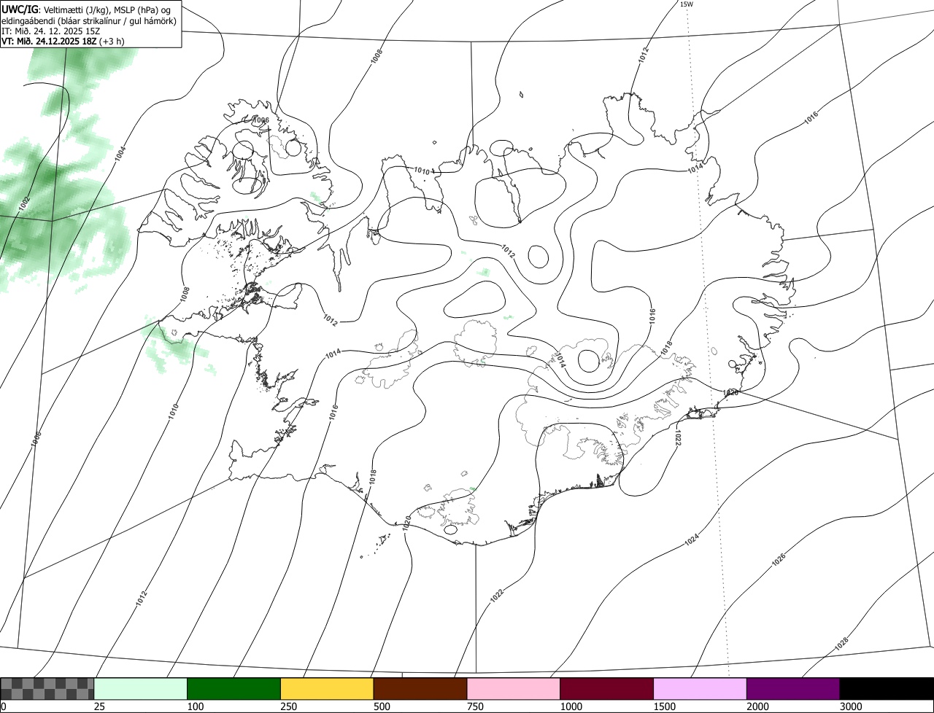Viewport: 934px width, 713px height.
Task: Select the pale mint 25–100 legend swatch
Action: click(141, 688)
